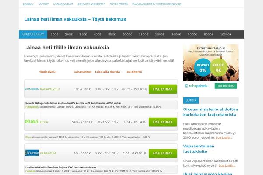Select the 400€ loan amount tab
This screenshot has width=263, height=175.
[x=98, y=35]
